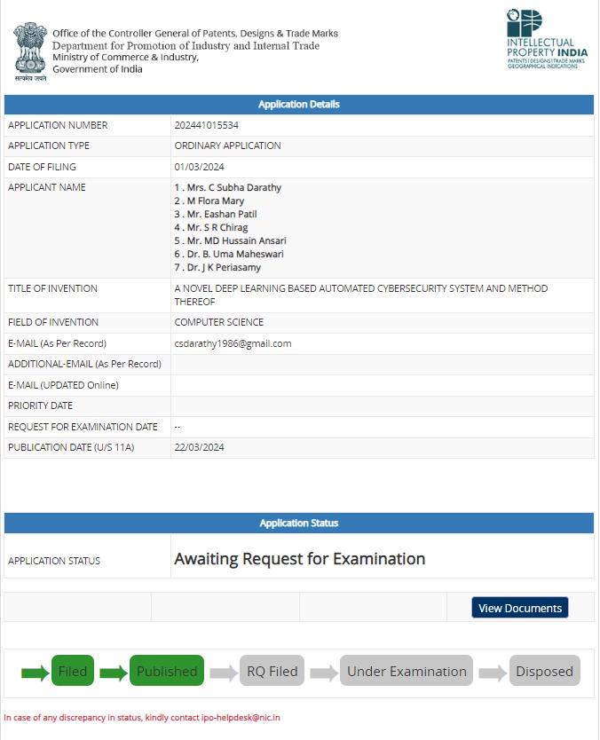Click the E-MAIL (UPDATED Online) label
This screenshot has width=600, height=740.
[63, 385]
